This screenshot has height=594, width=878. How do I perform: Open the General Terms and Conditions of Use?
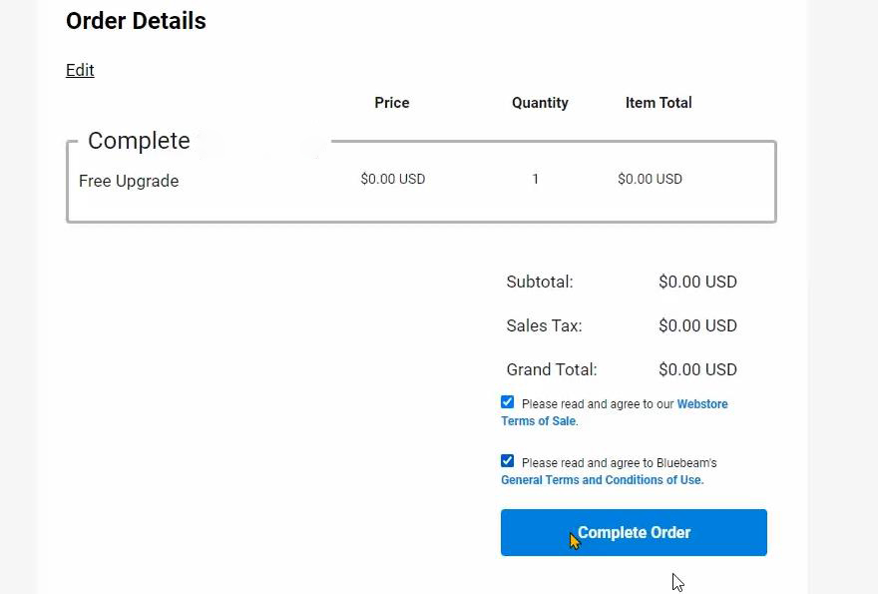602,479
